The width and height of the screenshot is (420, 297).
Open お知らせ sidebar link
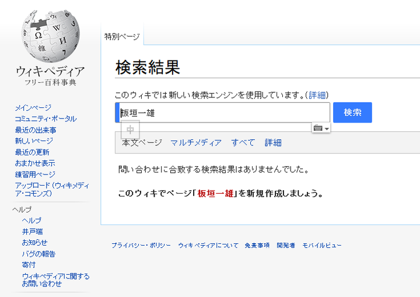click(x=34, y=243)
